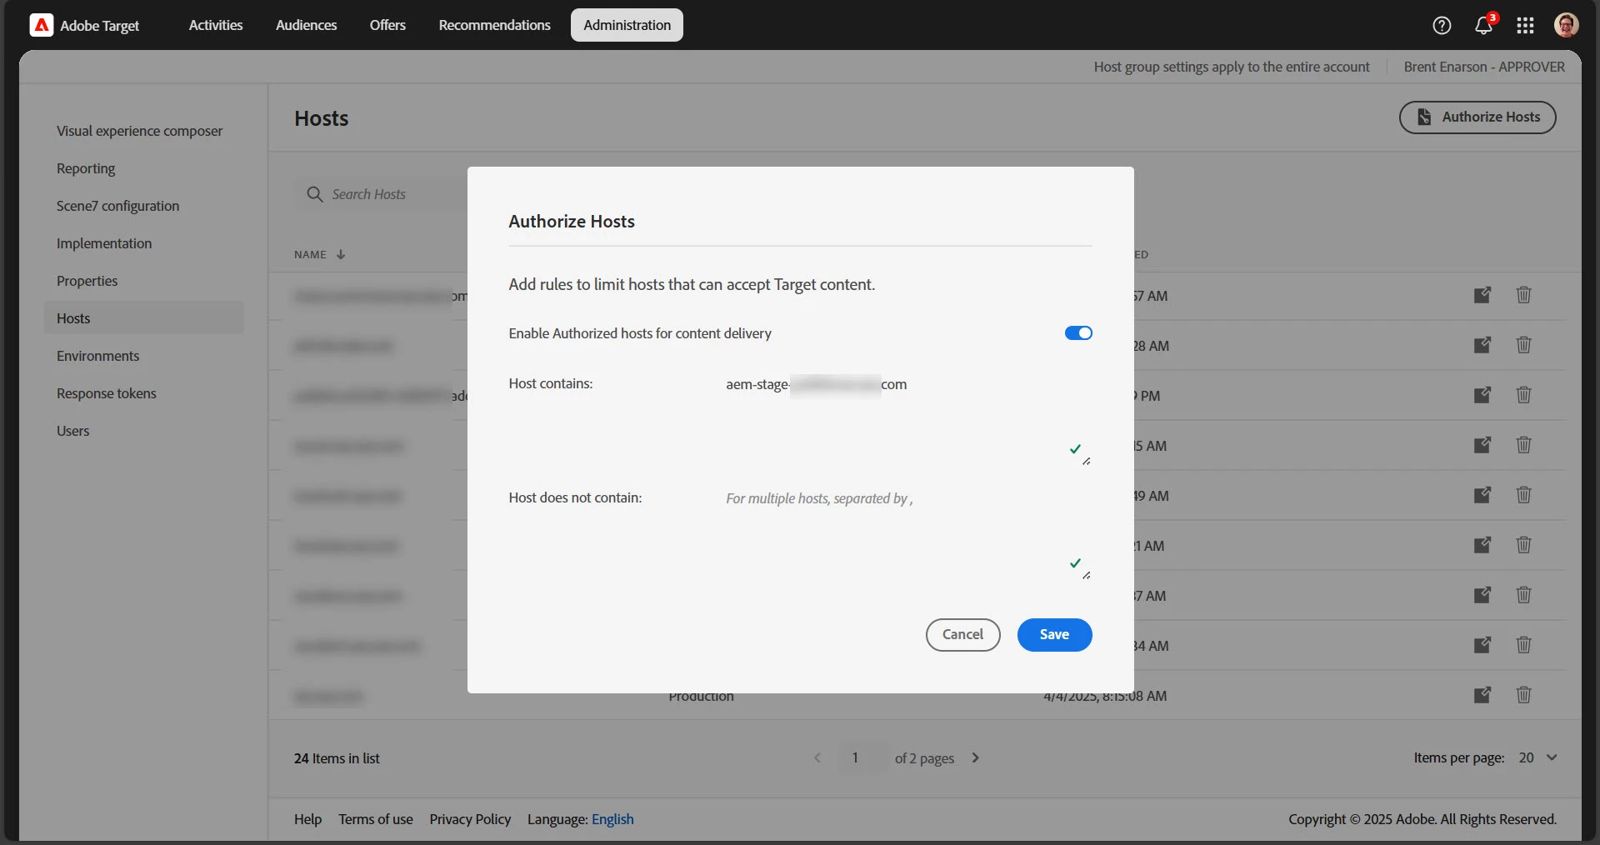Open the Offers tab
Viewport: 1600px width, 845px height.
[x=387, y=25]
